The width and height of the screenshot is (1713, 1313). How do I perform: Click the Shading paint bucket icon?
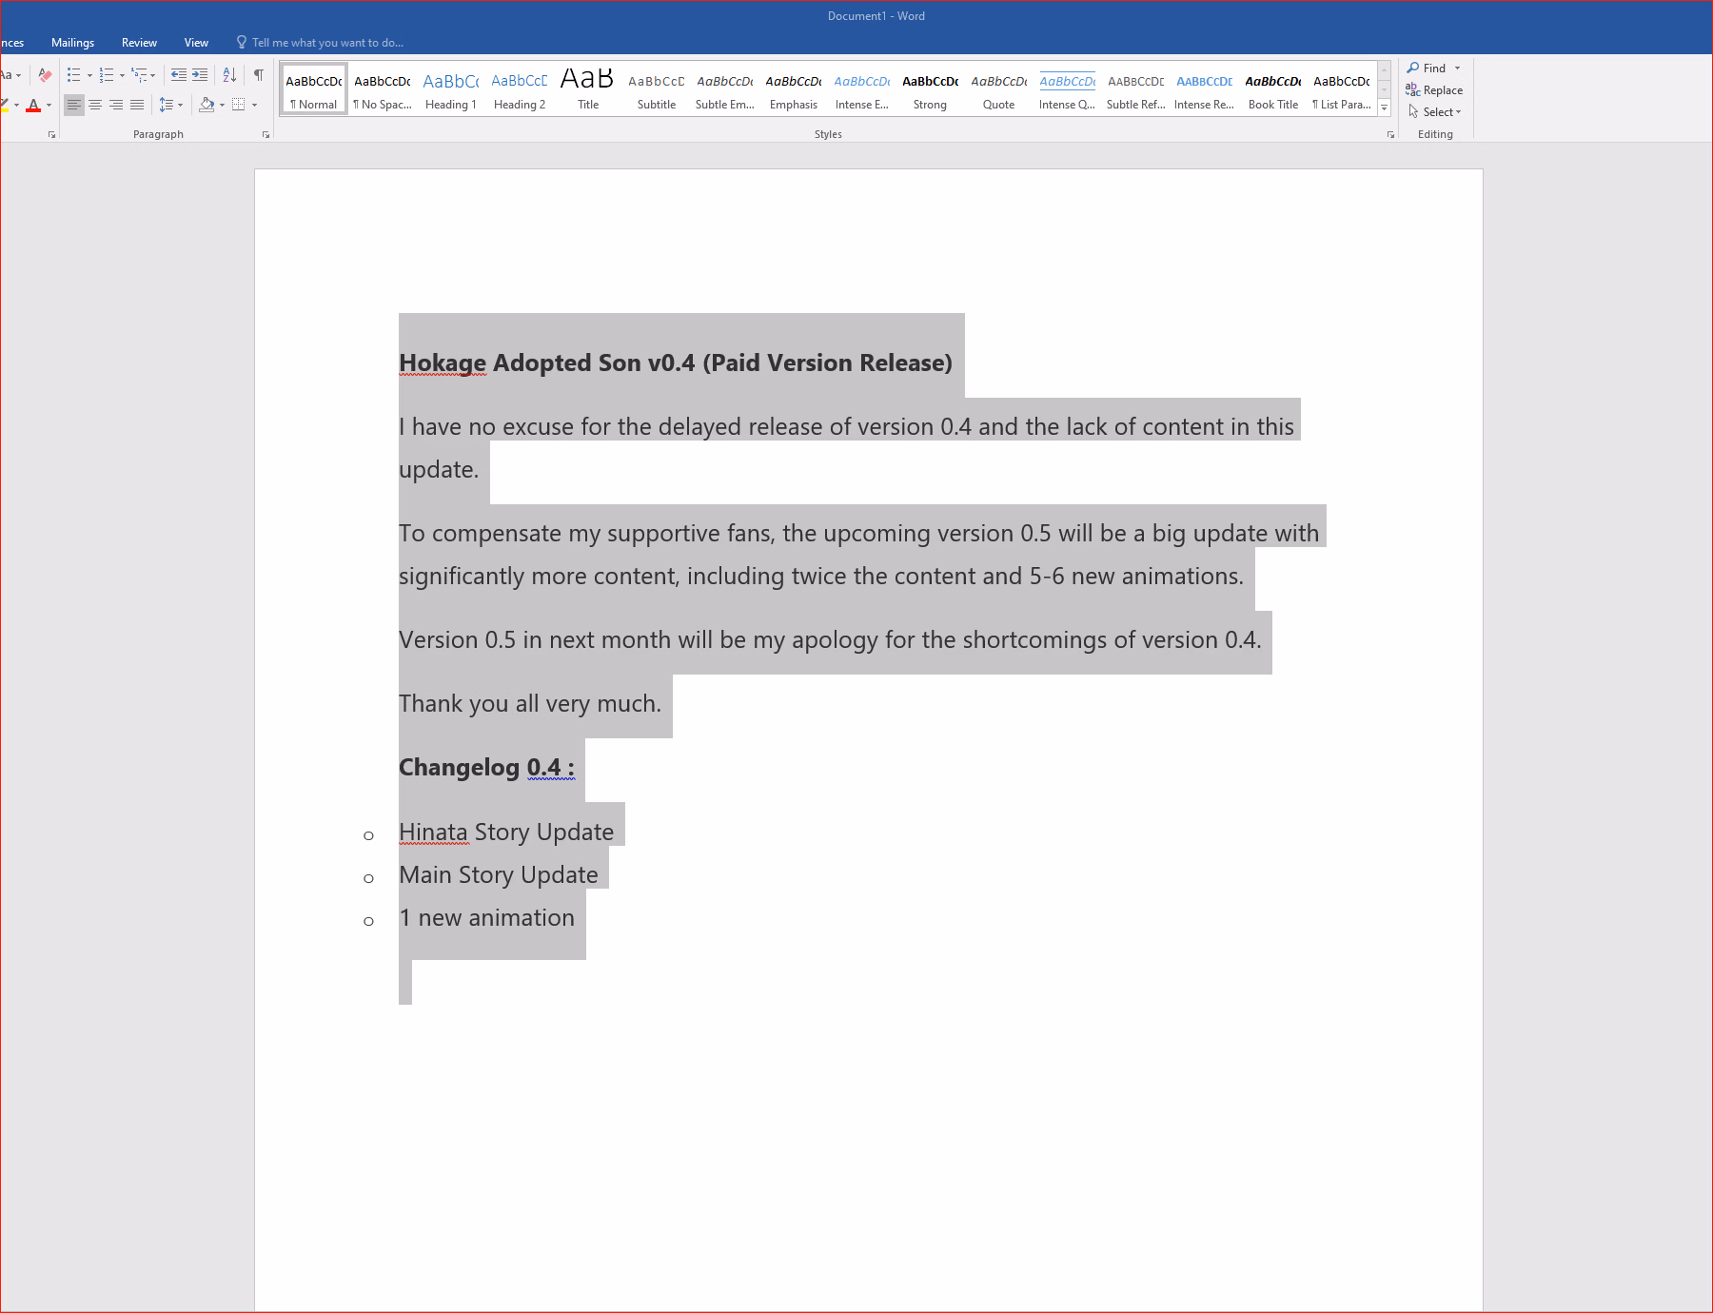207,105
